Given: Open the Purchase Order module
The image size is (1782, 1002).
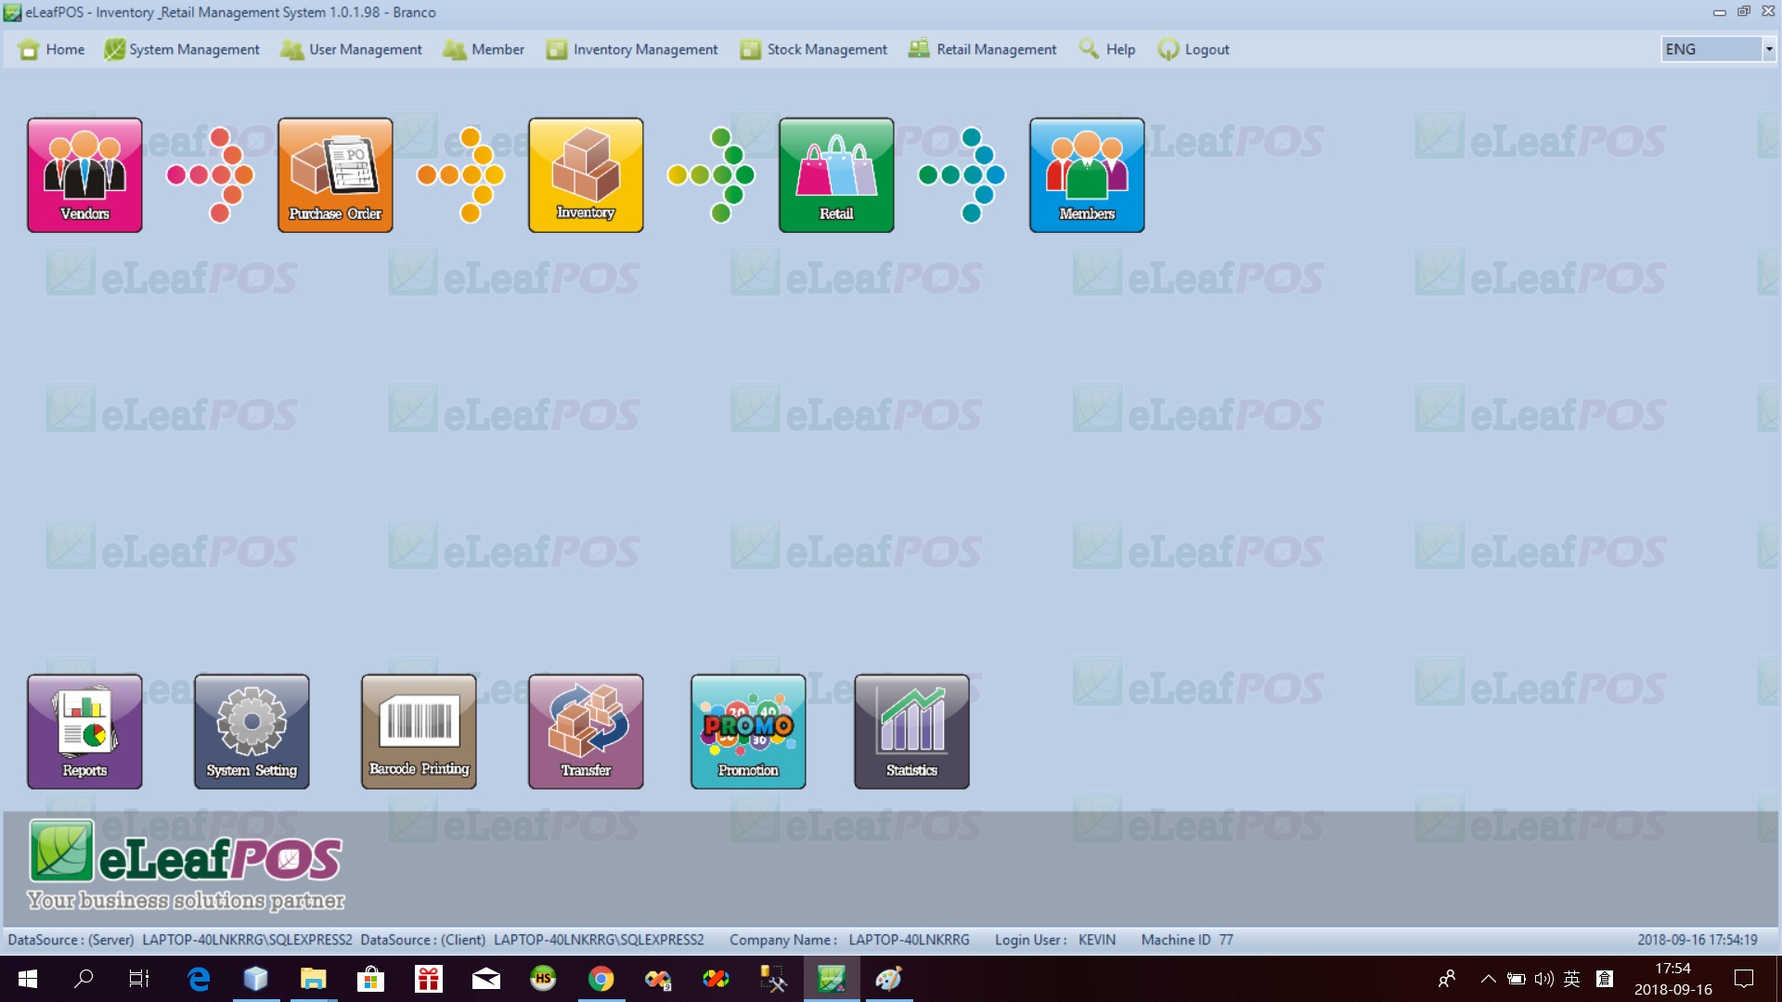Looking at the screenshot, I should (x=335, y=174).
